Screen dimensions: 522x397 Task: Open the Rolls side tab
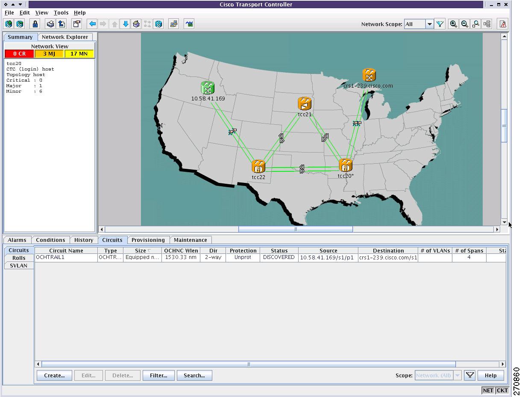[x=19, y=258]
